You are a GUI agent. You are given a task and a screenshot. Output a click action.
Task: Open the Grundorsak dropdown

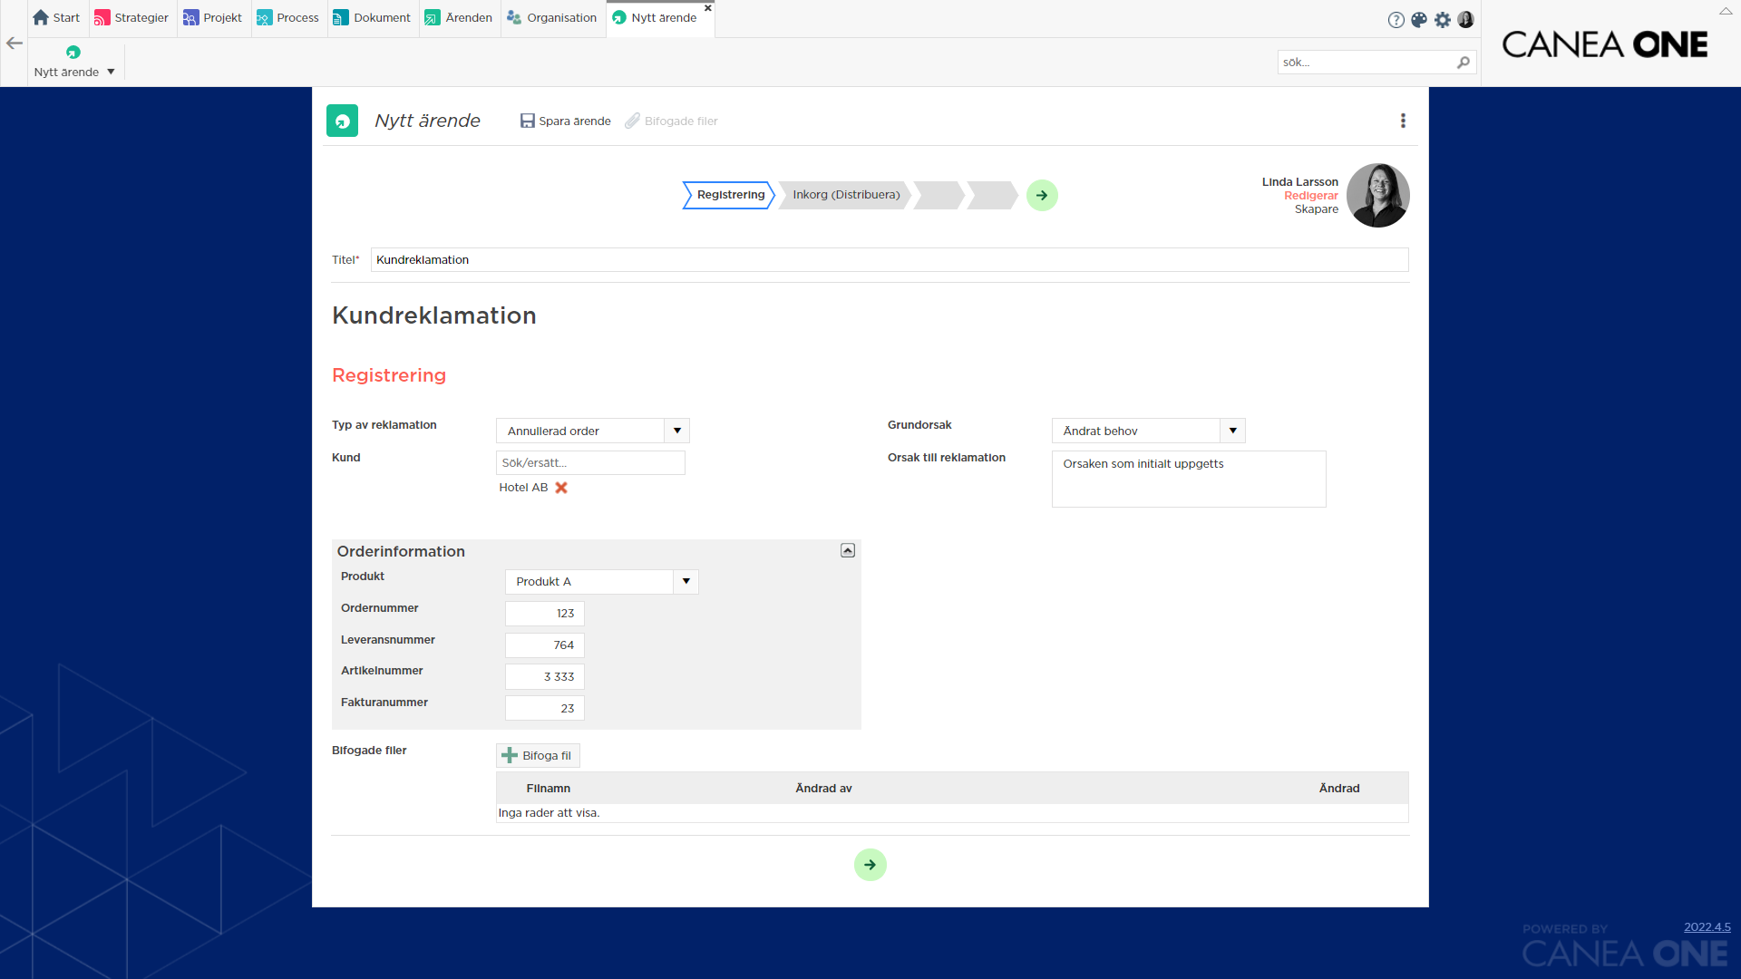[1233, 431]
